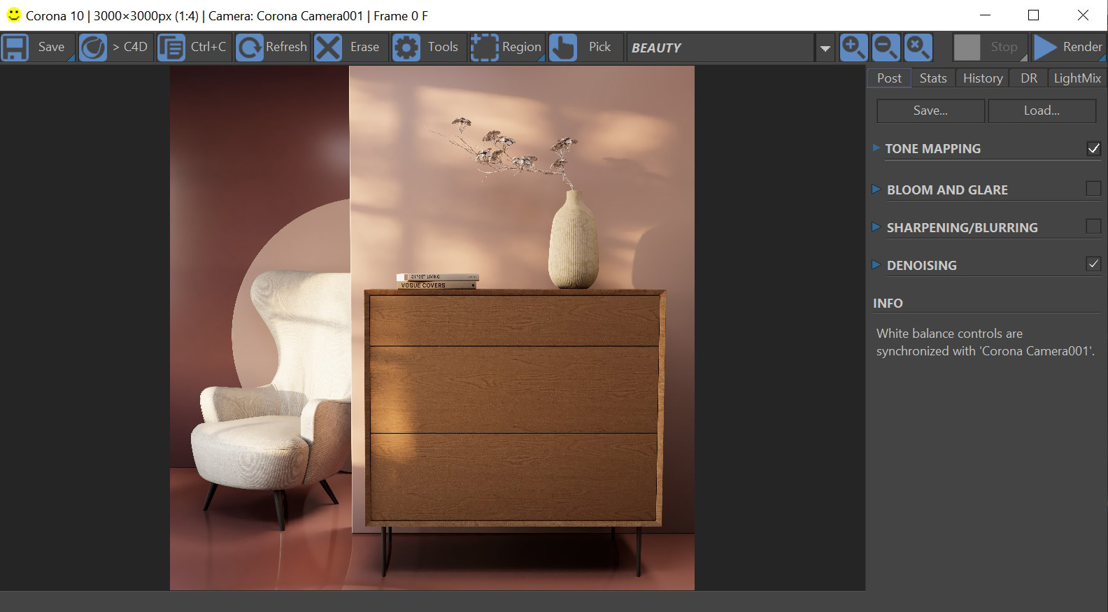
Task: Open the History tab
Action: pyautogui.click(x=983, y=78)
